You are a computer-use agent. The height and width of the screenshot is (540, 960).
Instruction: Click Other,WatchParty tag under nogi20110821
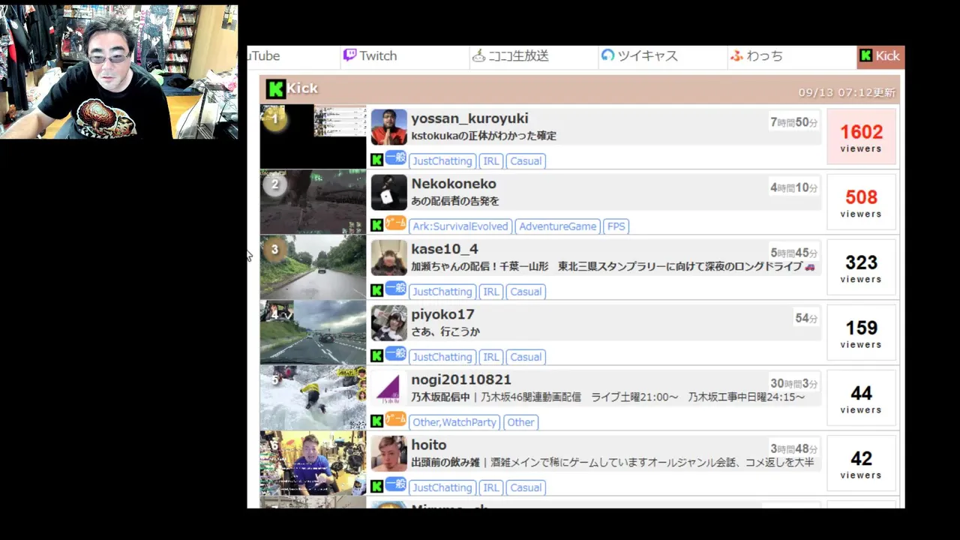(454, 422)
